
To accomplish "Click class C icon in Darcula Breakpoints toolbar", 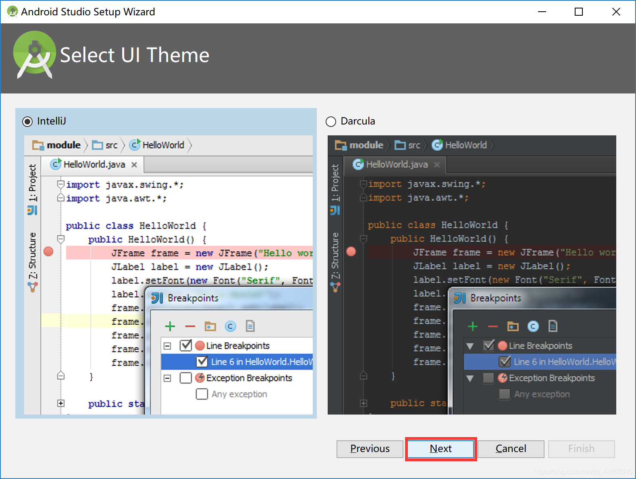I will click(x=533, y=326).
